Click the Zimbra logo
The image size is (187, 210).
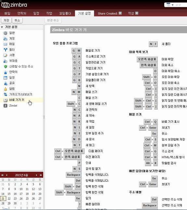click(14, 5)
